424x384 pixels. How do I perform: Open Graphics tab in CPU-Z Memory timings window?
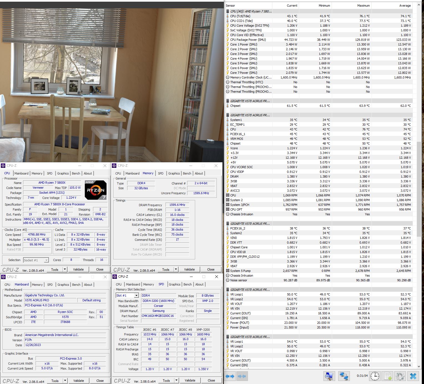(x=174, y=173)
